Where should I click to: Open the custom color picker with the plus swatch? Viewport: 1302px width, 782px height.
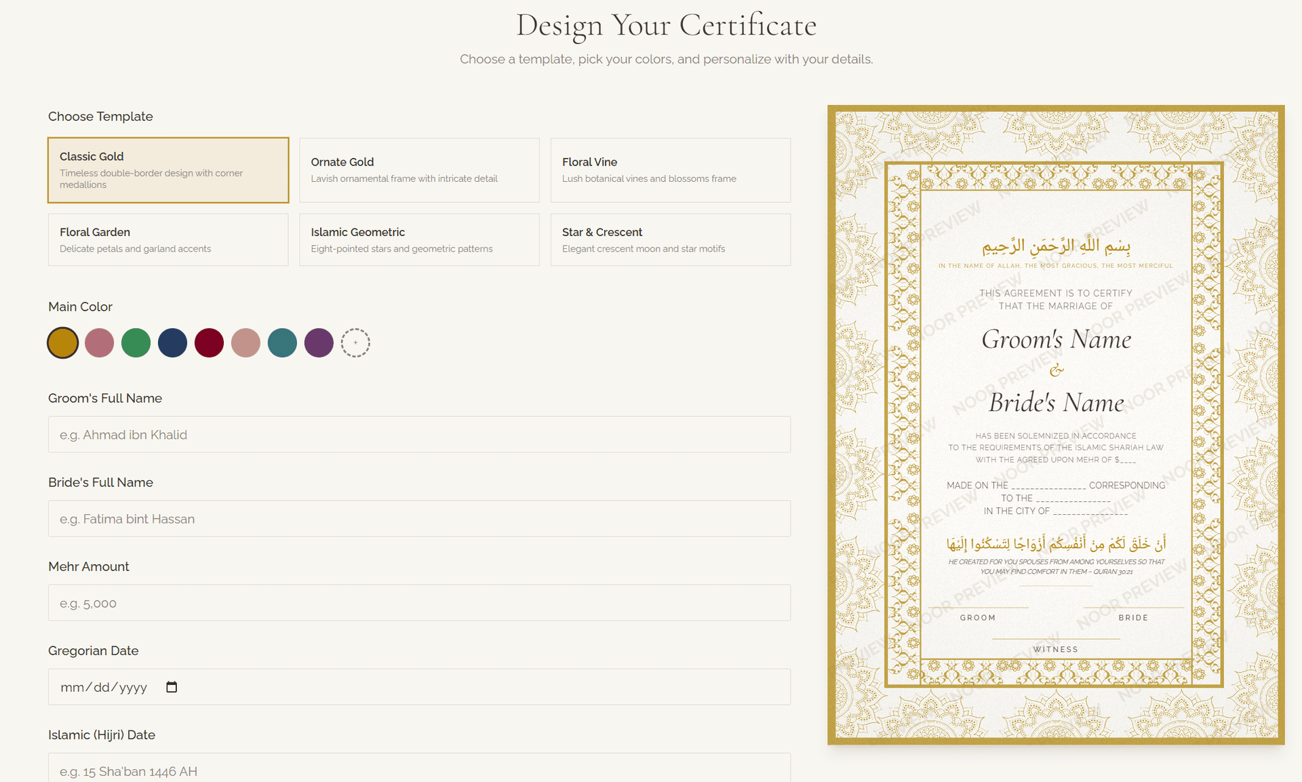pyautogui.click(x=355, y=343)
